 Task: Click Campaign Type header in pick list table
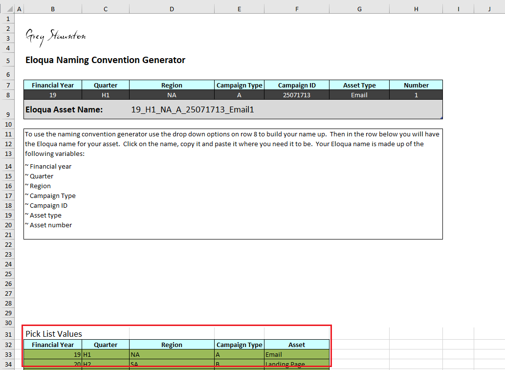click(x=239, y=345)
